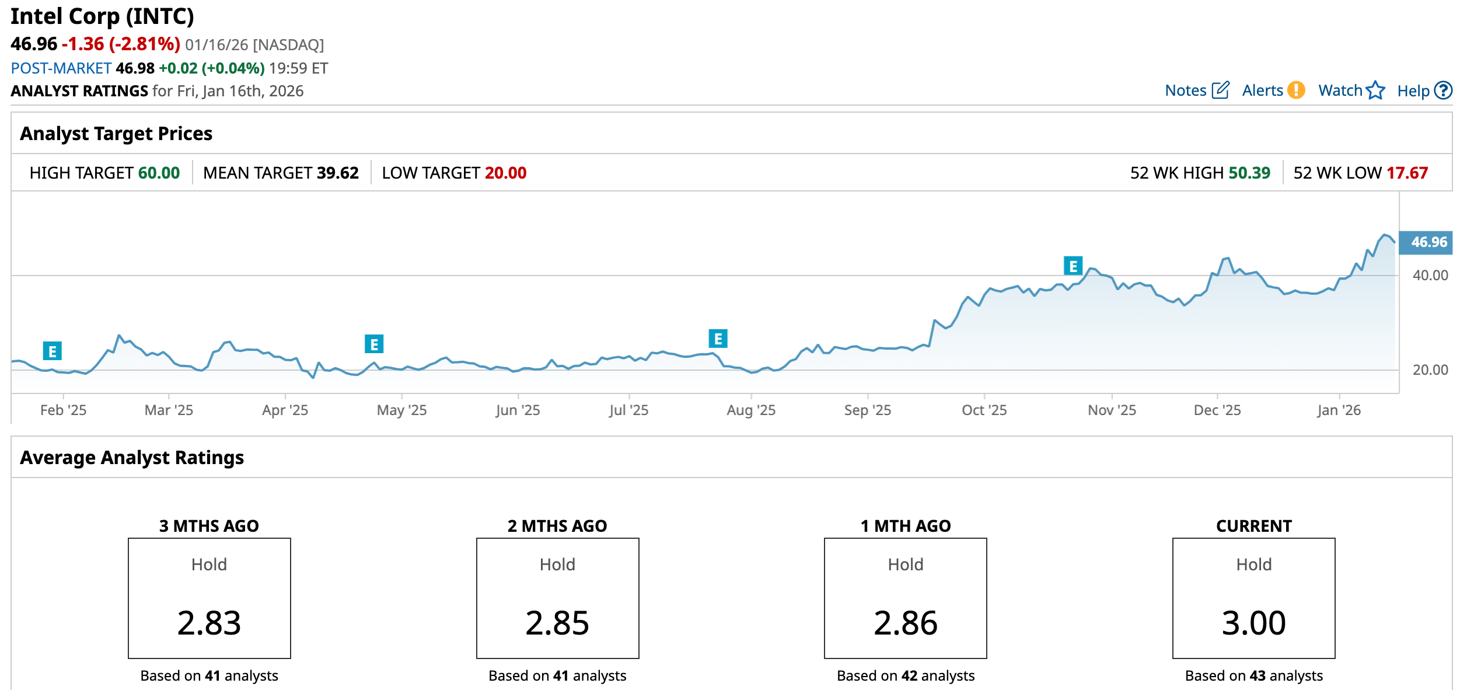
Task: Select the Watch text link
Action: 1340,90
